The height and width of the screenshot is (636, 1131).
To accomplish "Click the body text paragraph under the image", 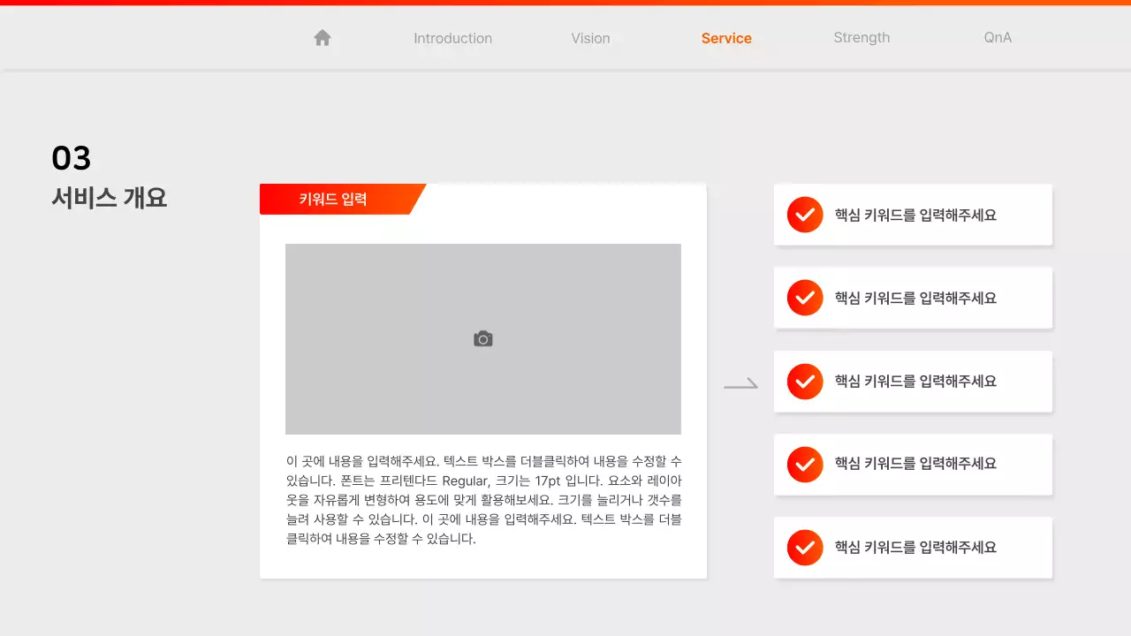I will (482, 499).
